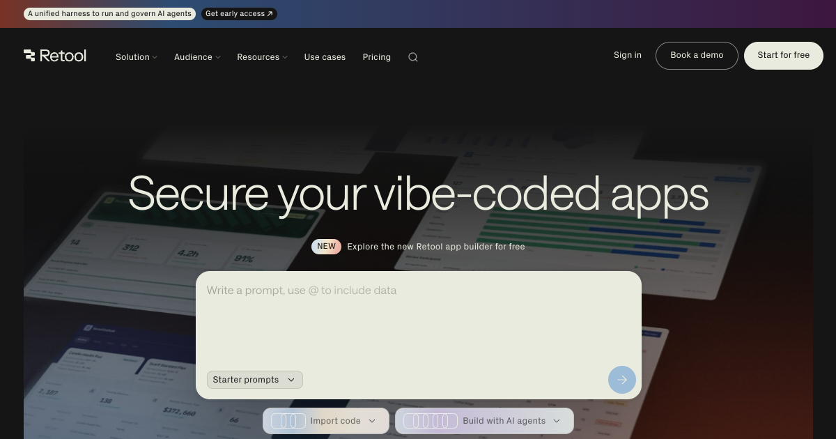Viewport: 836px width, 439px height.
Task: Open the site search magnifier icon
Action: [413, 57]
